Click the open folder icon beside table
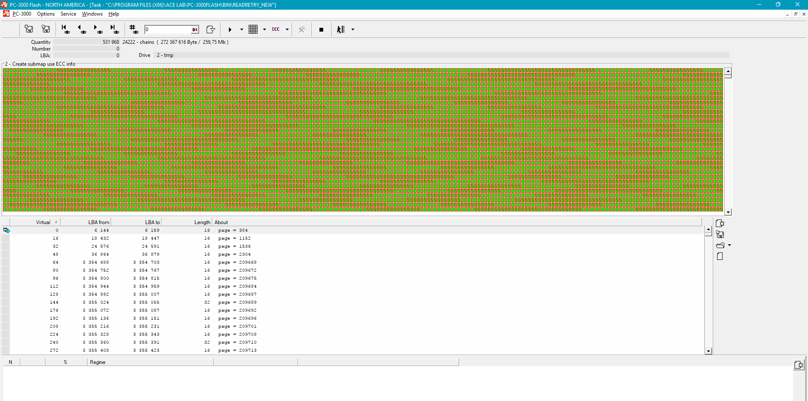The height and width of the screenshot is (401, 808). click(720, 245)
